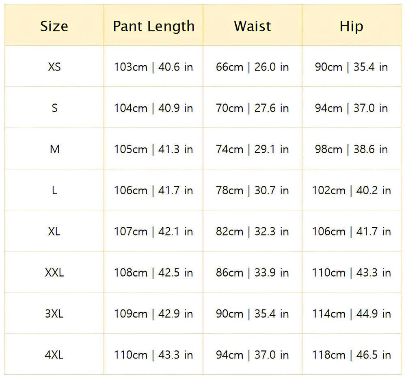Image resolution: width=406 pixels, height=378 pixels.
Task: Click the 103cm pant length cell
Action: [153, 67]
